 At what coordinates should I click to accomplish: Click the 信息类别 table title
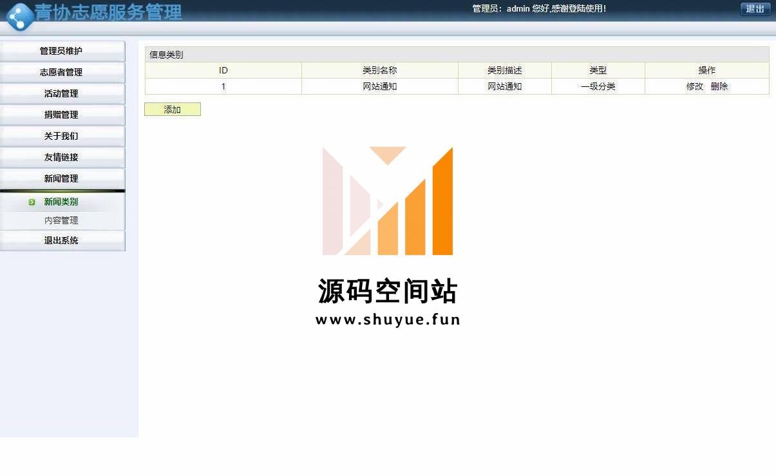166,55
